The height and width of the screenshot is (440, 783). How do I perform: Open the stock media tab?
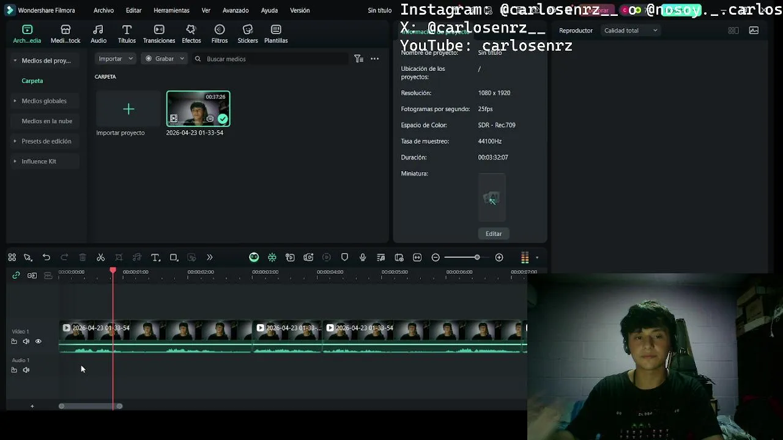(65, 34)
